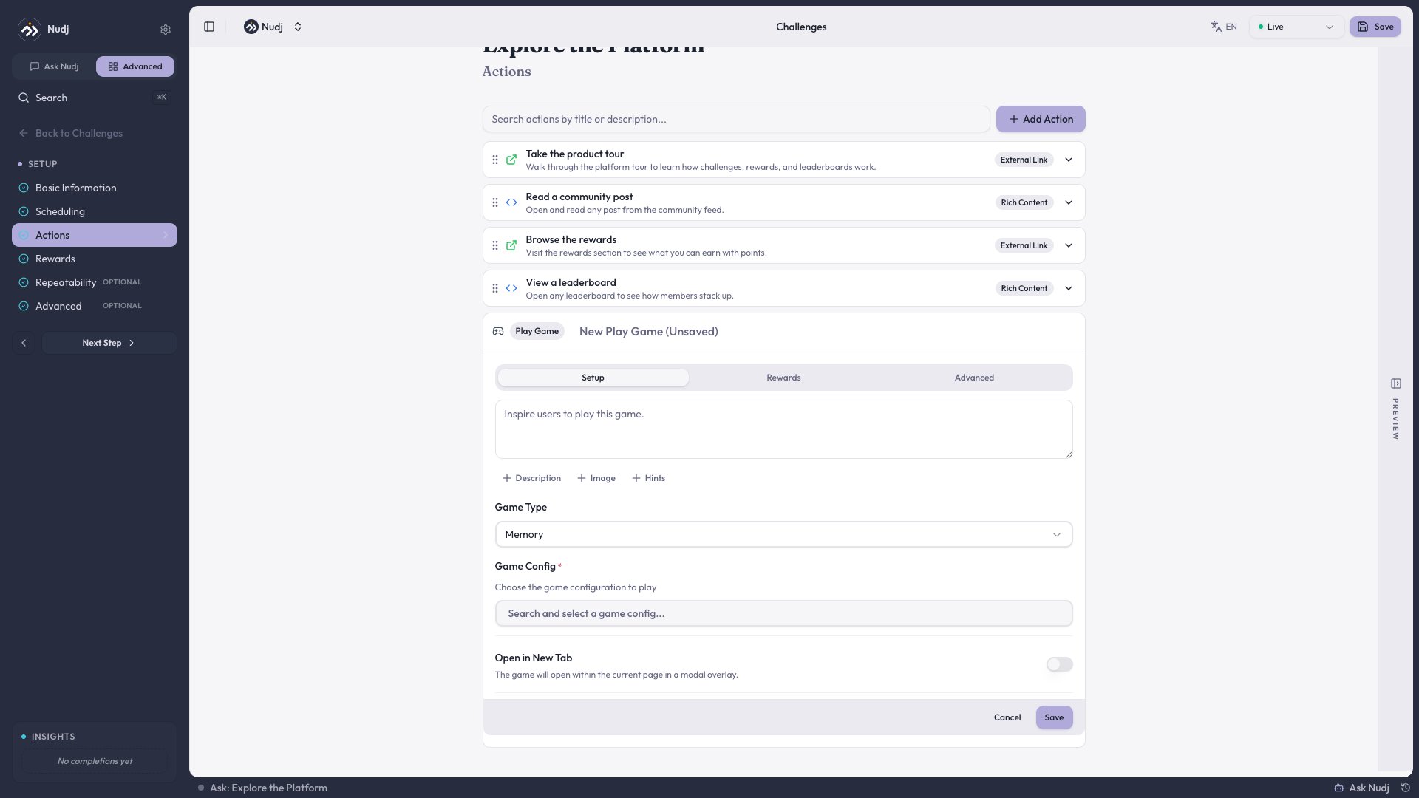The image size is (1419, 798).
Task: Open the Preview panel icon
Action: (1396, 383)
